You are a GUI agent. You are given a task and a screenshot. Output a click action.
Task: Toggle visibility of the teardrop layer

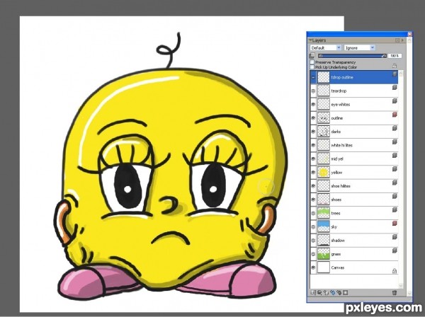[313, 91]
